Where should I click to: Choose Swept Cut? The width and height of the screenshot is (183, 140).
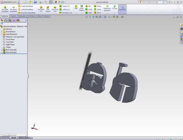64,6
